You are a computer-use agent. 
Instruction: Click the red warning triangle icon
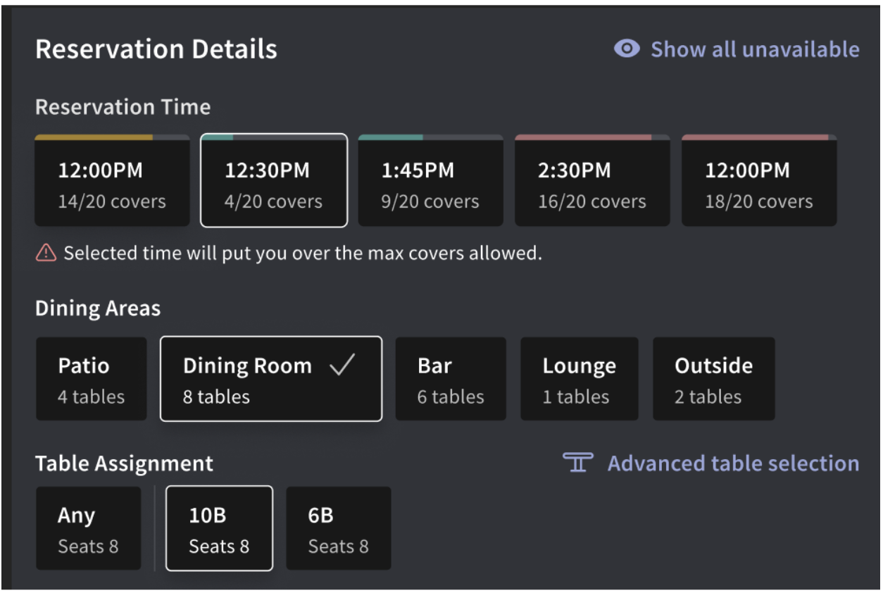[x=46, y=253]
